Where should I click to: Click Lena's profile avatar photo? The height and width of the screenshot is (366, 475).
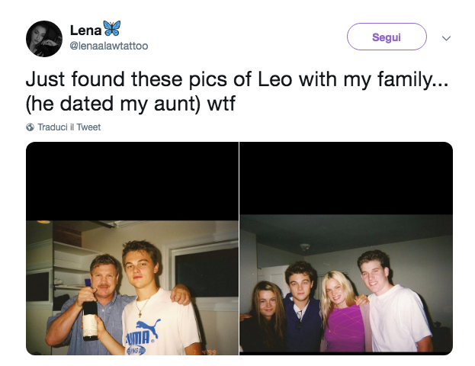pyautogui.click(x=44, y=39)
